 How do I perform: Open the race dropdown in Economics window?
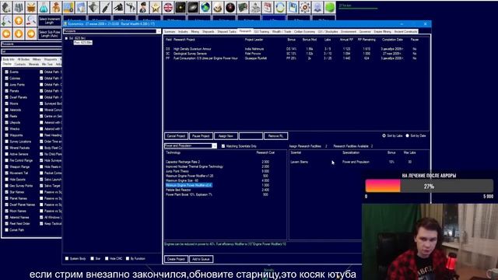(x=158, y=31)
